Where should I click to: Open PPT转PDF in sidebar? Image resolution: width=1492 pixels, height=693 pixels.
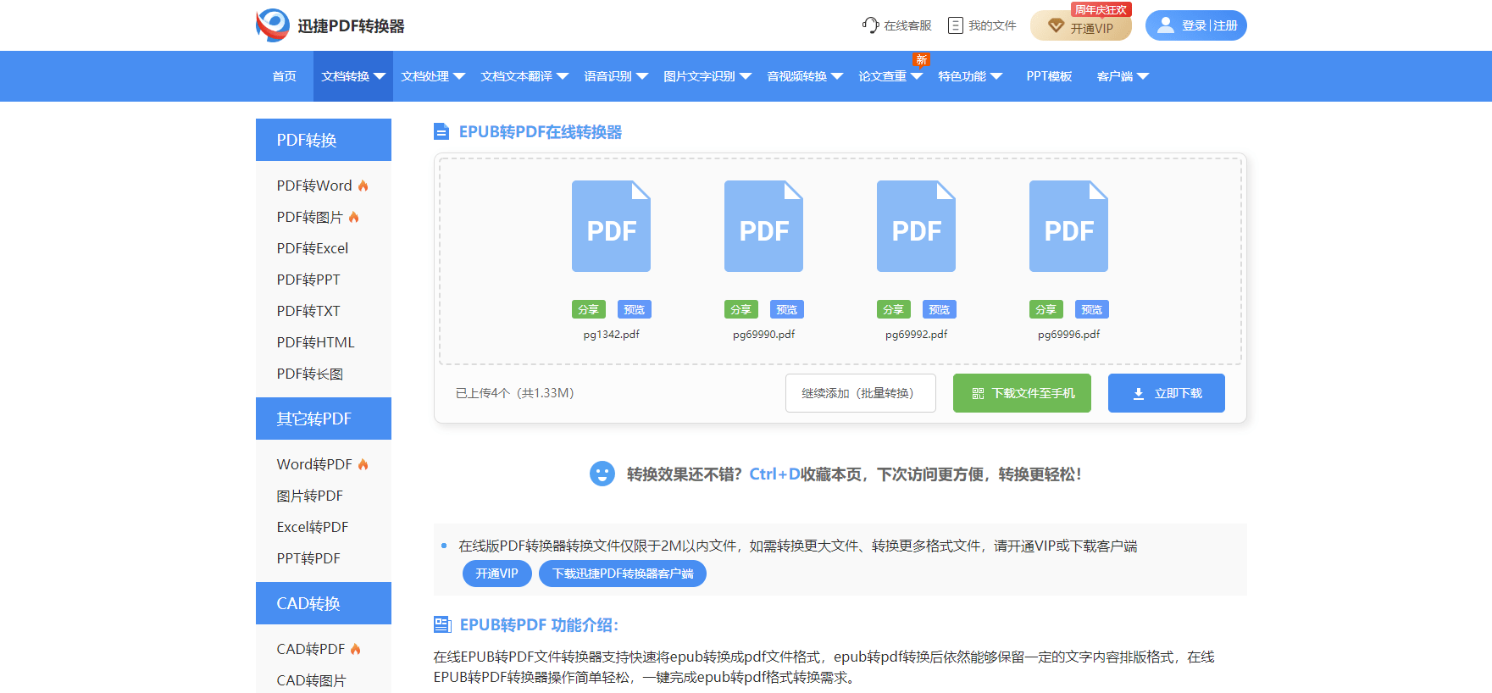click(308, 558)
